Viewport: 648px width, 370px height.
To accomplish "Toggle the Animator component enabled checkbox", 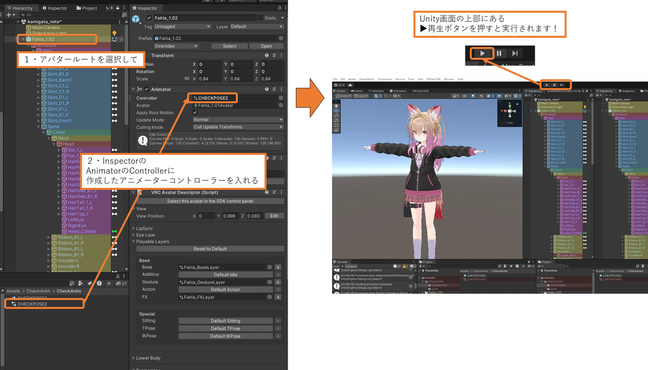I will (x=146, y=90).
